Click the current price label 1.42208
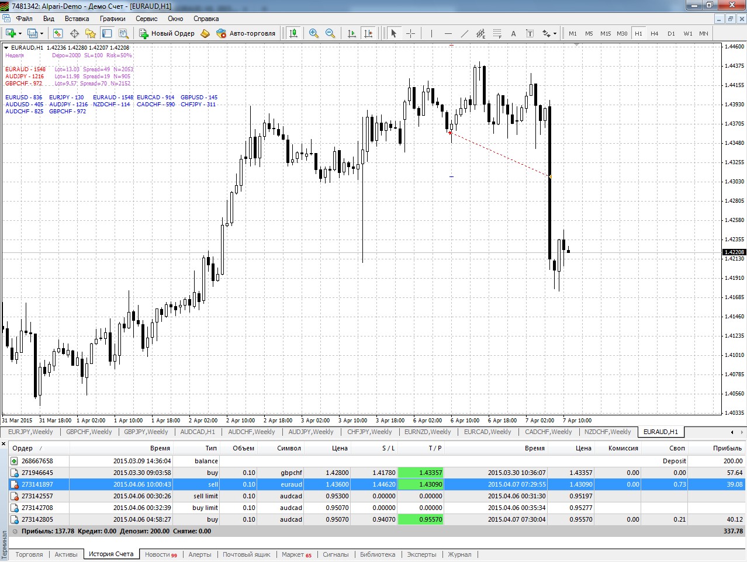 coord(734,252)
